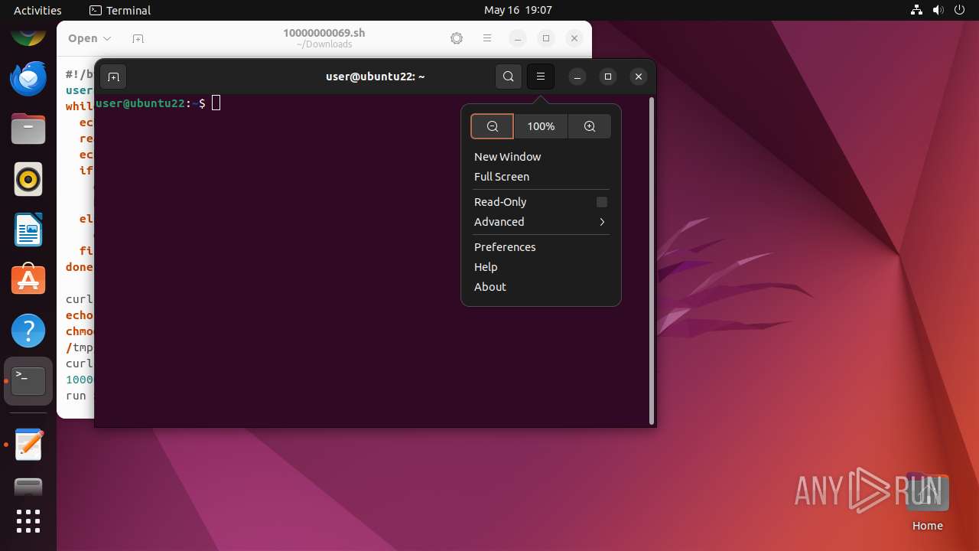The image size is (979, 551).
Task: Click the terminal scrollbar
Action: point(652,260)
